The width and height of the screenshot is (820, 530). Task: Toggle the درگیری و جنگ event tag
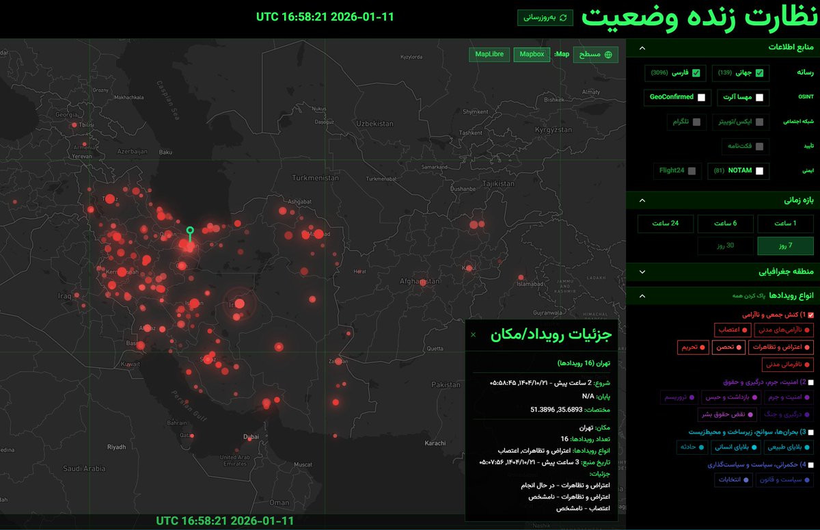coord(787,414)
